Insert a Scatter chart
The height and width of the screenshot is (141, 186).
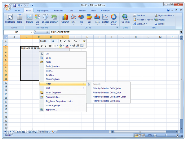[105, 19]
